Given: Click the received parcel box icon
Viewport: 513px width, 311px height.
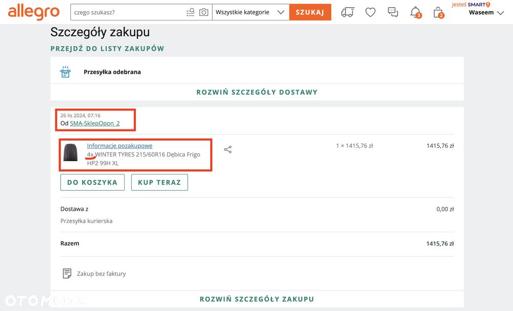Looking at the screenshot, I should (x=66, y=72).
